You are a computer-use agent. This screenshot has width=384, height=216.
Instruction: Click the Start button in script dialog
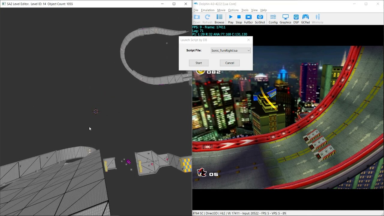pyautogui.click(x=199, y=63)
